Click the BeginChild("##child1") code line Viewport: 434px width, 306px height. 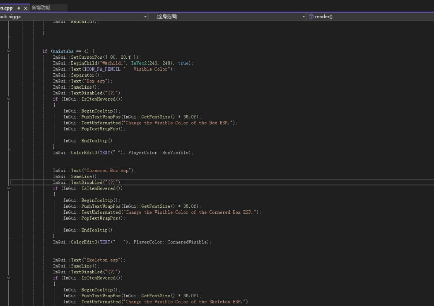point(123,63)
